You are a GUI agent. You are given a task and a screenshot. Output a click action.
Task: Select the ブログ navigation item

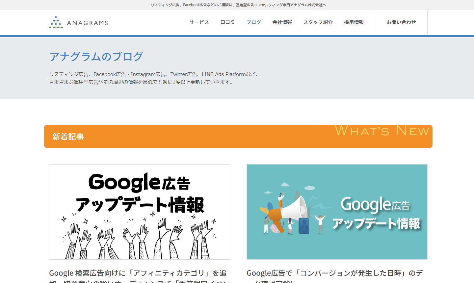click(x=253, y=22)
